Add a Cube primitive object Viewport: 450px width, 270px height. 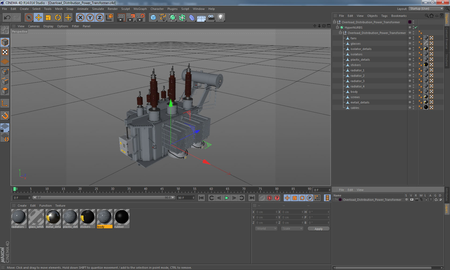153,18
